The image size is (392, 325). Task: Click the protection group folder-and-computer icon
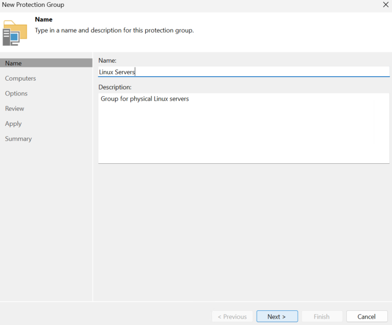coord(15,33)
